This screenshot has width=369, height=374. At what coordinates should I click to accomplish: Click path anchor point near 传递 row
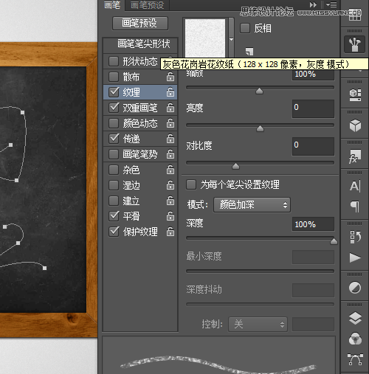coord(10,145)
